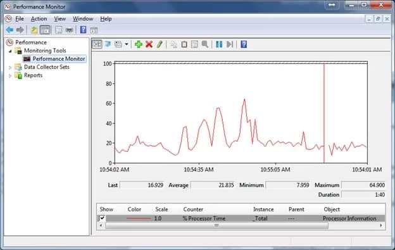Open Help from the main toolbar's blue question mark
The height and width of the screenshot is (250, 395).
(x=83, y=30)
